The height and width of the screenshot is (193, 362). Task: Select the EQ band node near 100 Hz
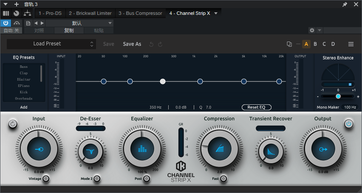coord(130,81)
